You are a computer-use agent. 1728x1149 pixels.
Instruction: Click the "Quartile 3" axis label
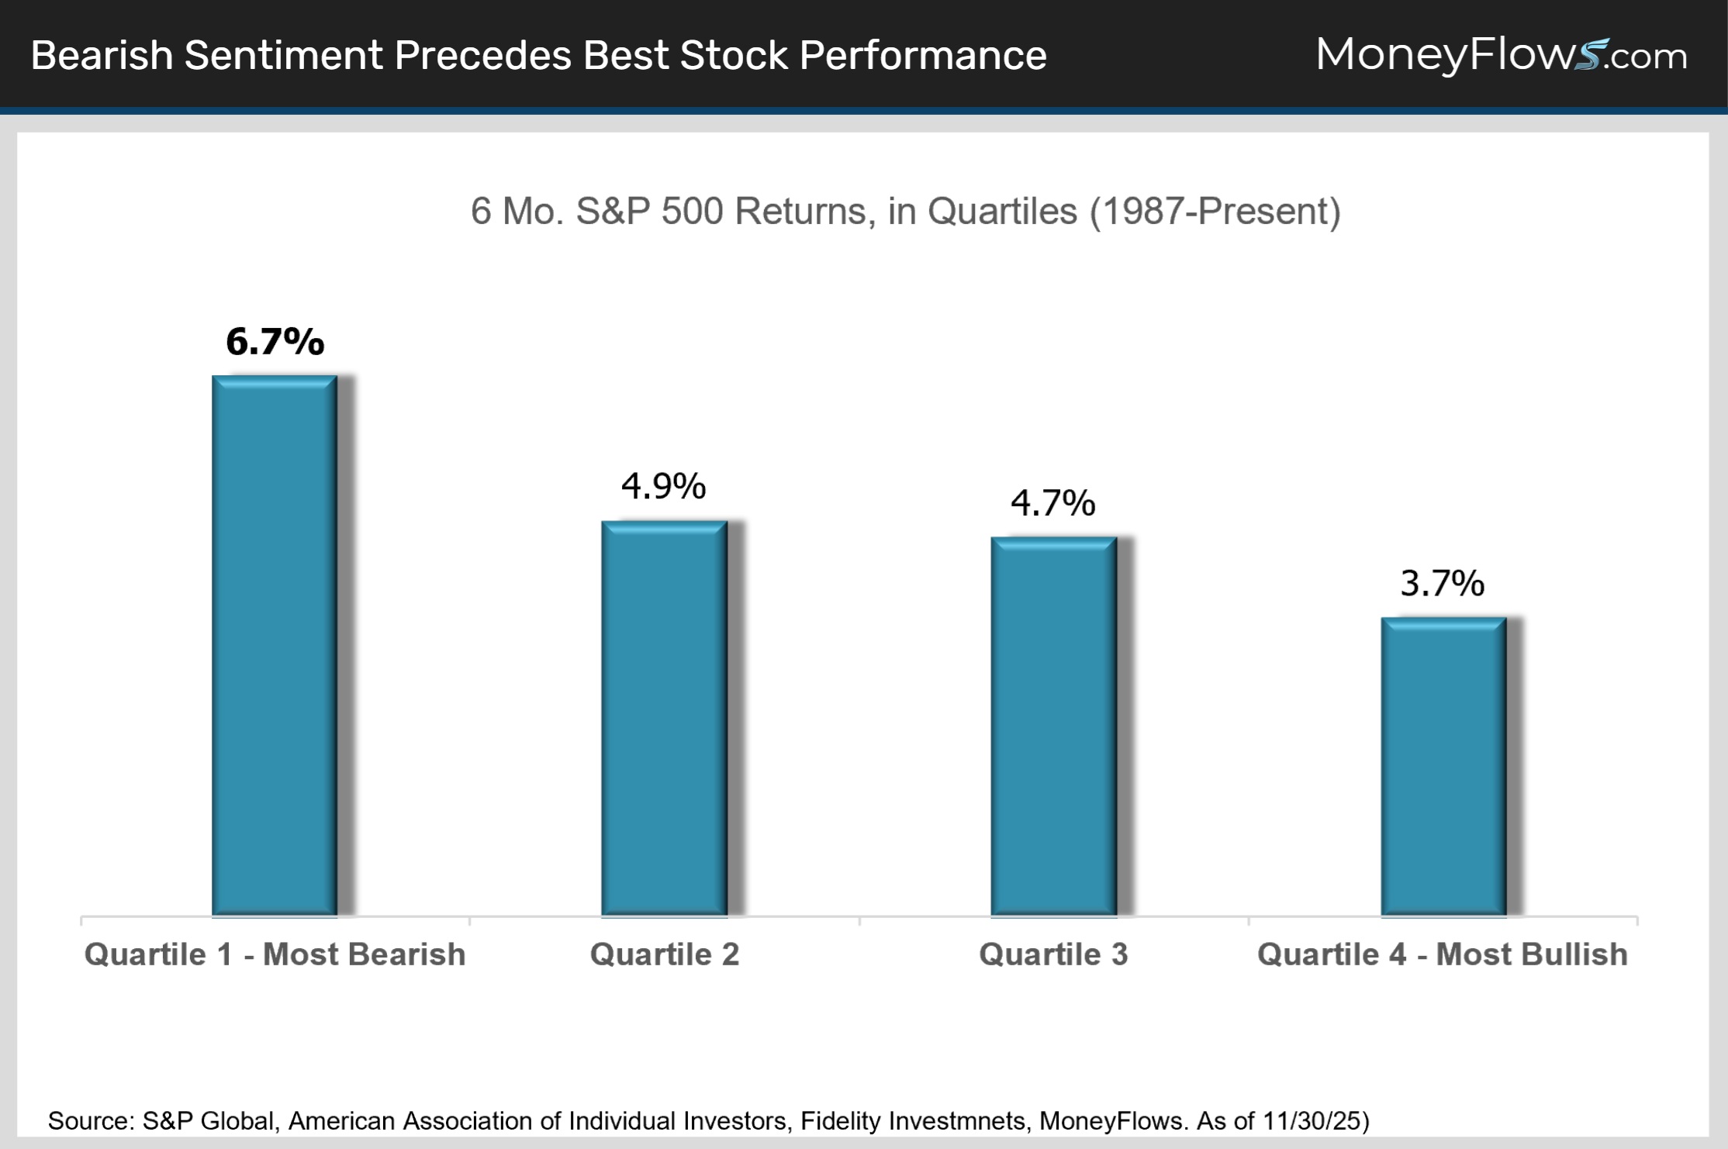[x=1053, y=954]
